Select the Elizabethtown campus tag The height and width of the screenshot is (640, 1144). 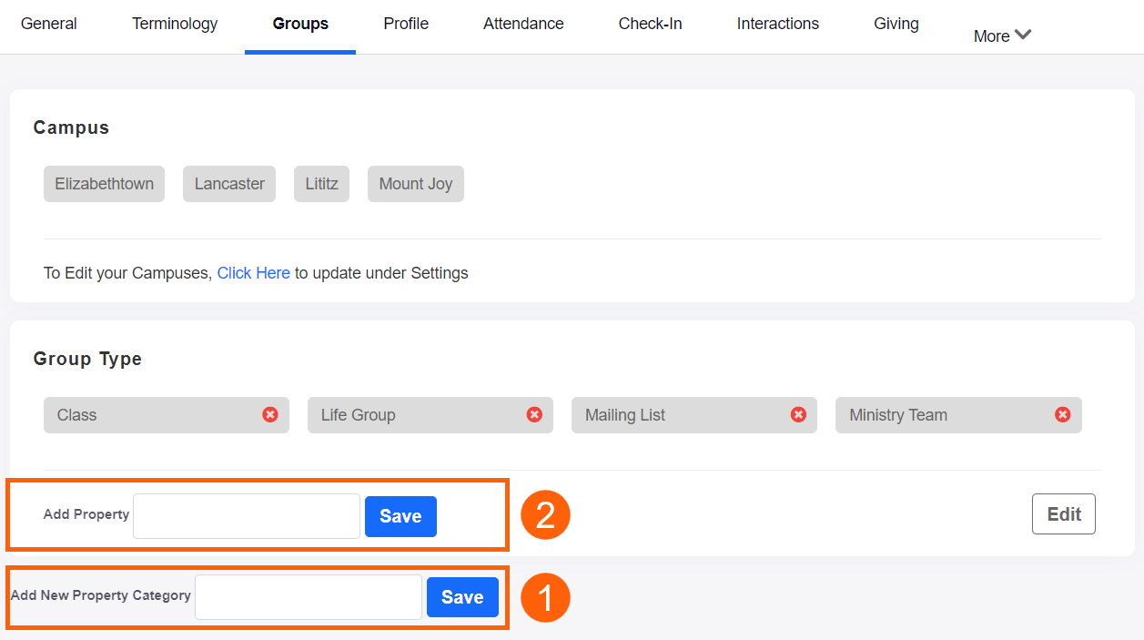(x=104, y=184)
